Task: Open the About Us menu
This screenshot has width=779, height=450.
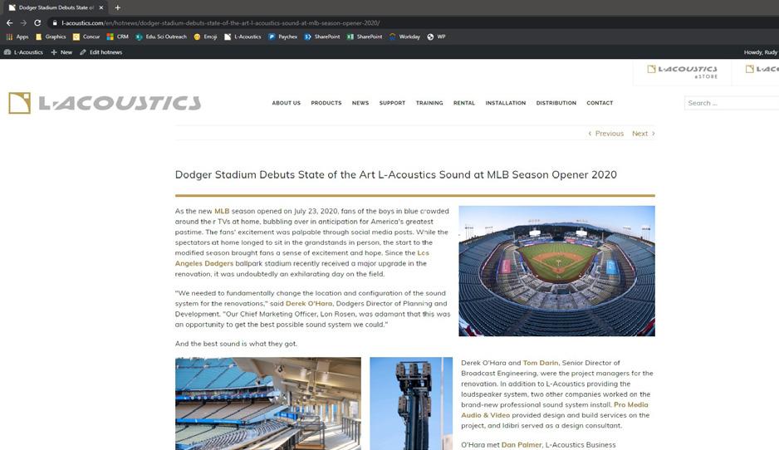Action: coord(287,103)
